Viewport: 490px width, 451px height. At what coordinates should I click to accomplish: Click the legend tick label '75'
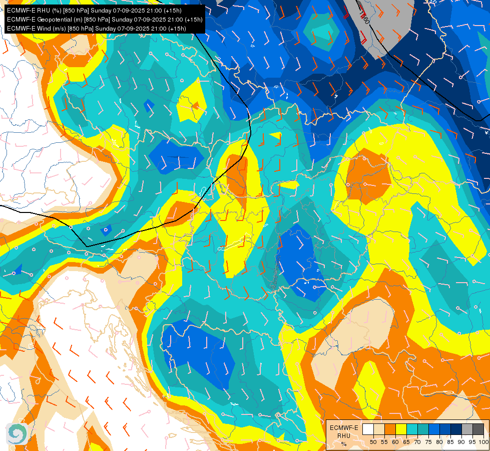pyautogui.click(x=428, y=442)
